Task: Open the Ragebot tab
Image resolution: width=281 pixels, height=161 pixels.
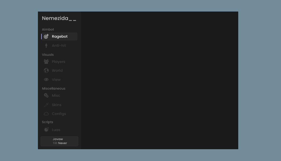Action: click(x=59, y=36)
